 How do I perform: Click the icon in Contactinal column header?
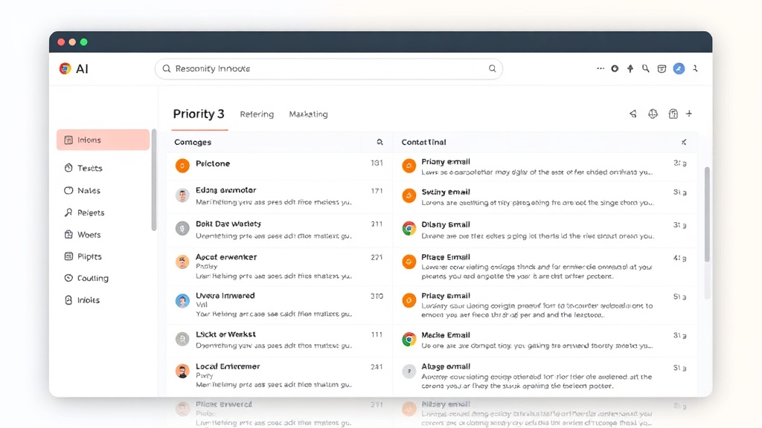(x=684, y=142)
